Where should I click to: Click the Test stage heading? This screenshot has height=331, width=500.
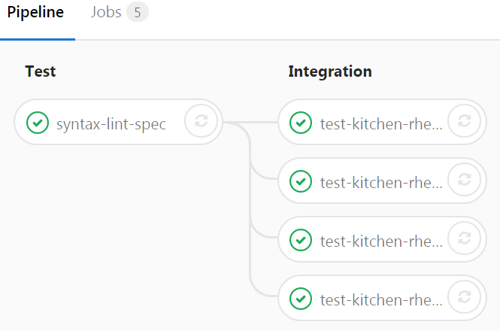tap(41, 71)
